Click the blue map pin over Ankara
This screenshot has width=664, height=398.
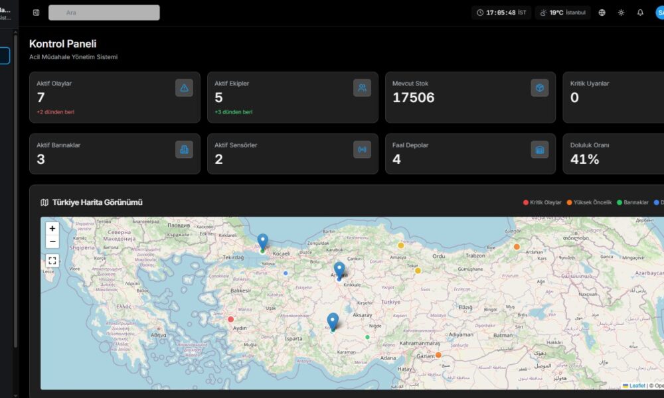coord(339,270)
